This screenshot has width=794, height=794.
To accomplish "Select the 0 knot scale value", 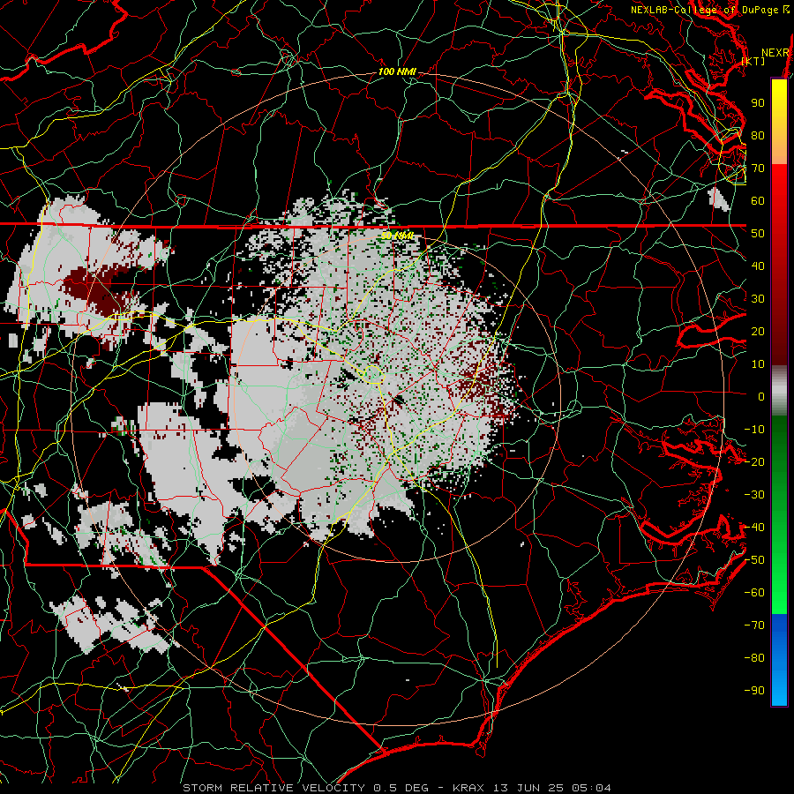I will [761, 396].
